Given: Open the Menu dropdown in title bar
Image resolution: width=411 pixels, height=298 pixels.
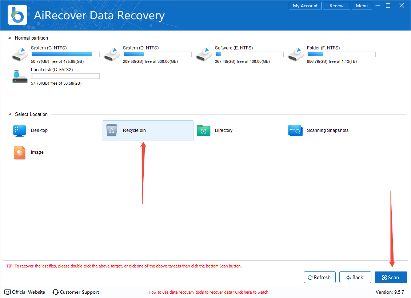Looking at the screenshot, I should (x=362, y=6).
